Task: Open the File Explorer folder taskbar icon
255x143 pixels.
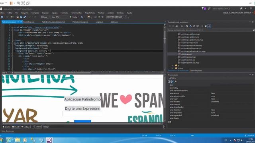Action: [x=18, y=140]
